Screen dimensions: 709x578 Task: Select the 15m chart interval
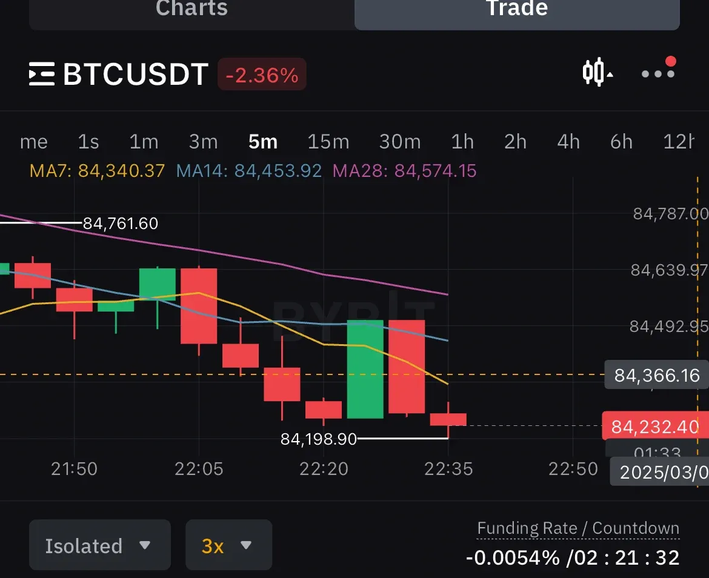(328, 142)
